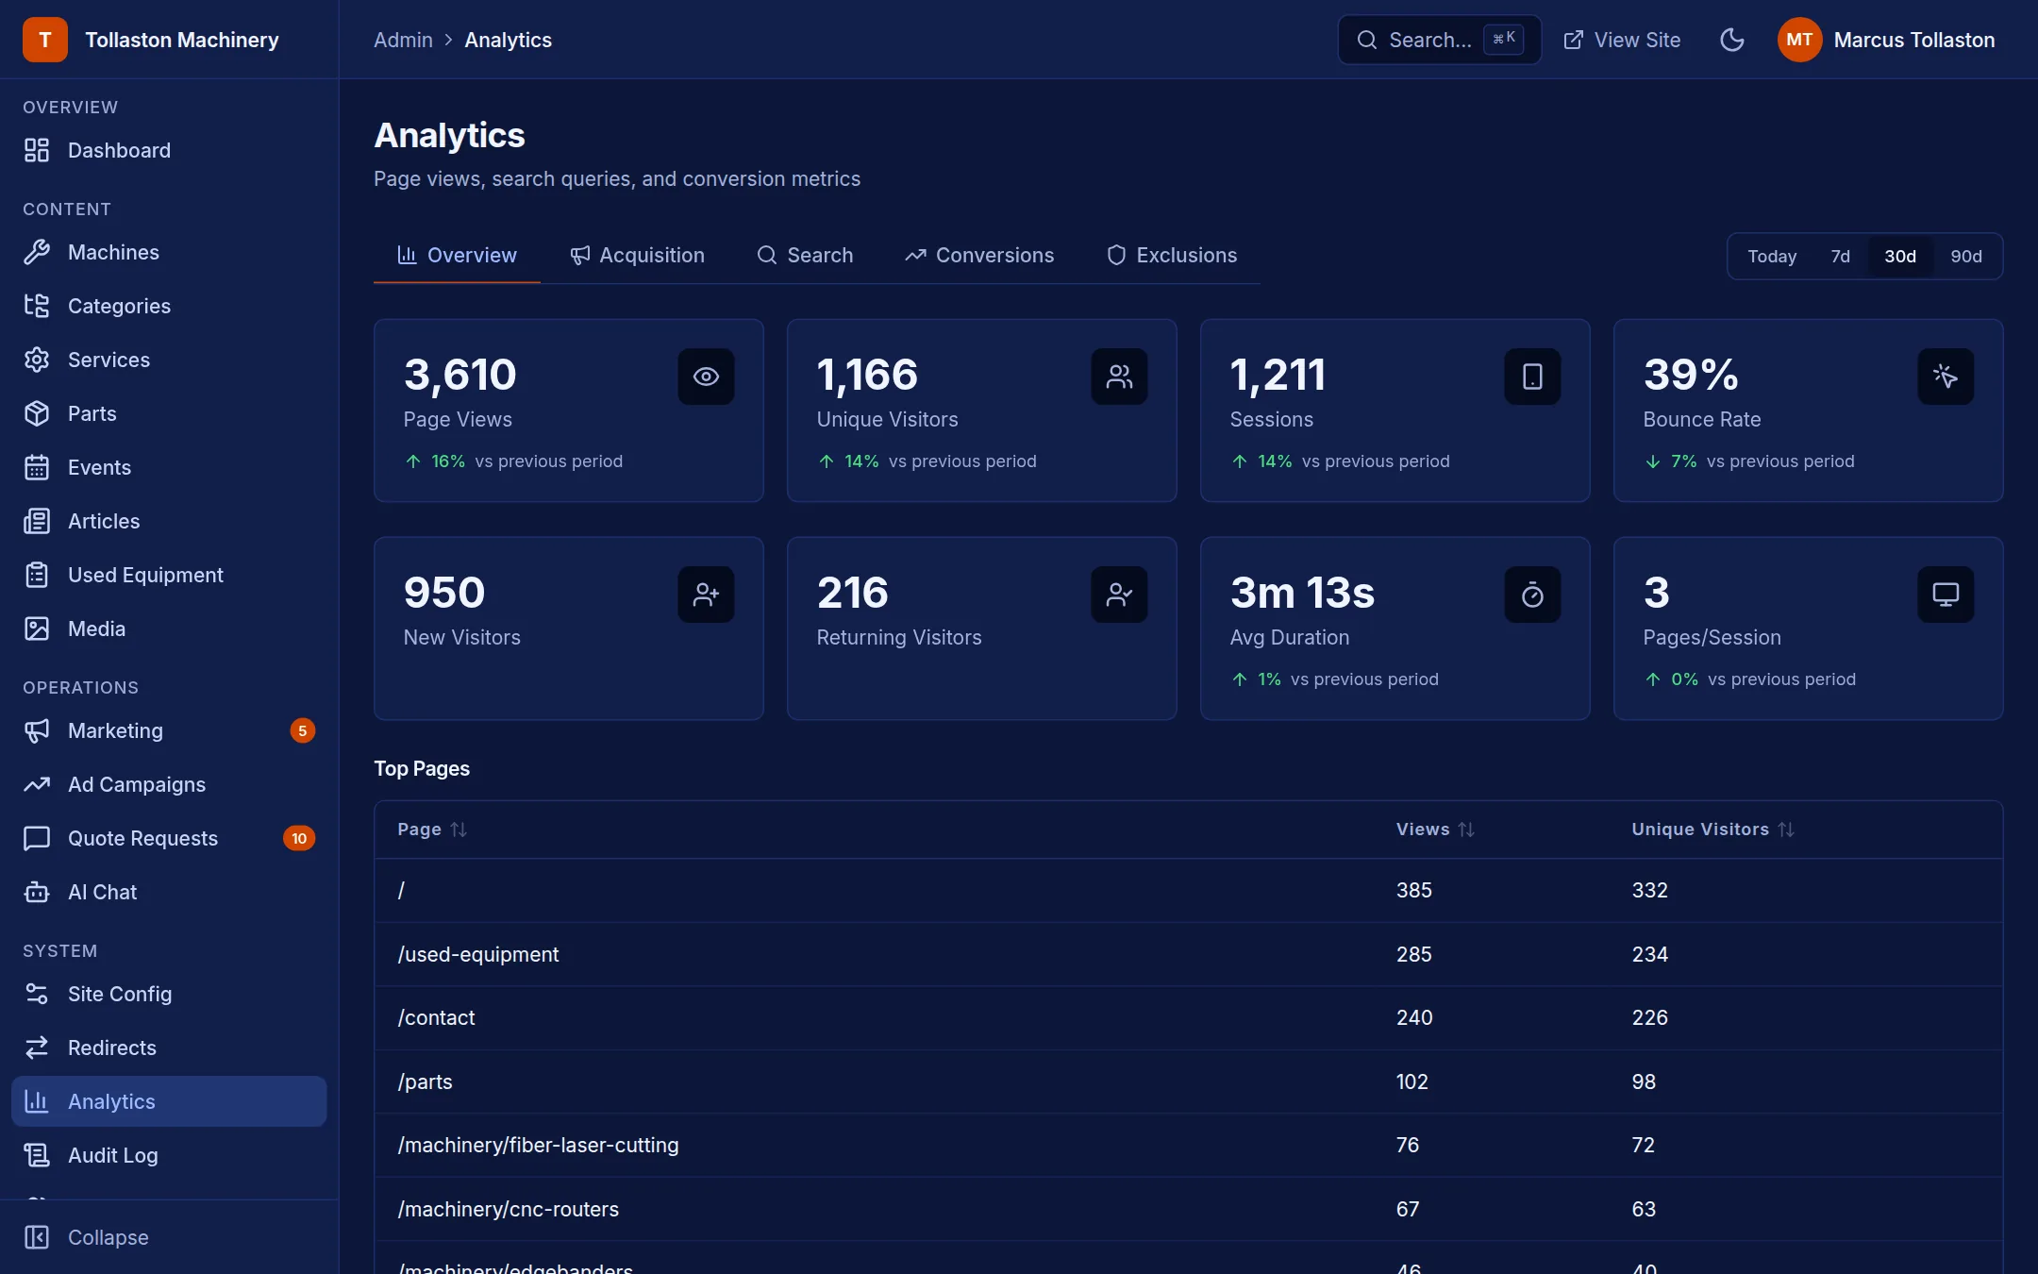Click the /parts page row

click(1188, 1081)
